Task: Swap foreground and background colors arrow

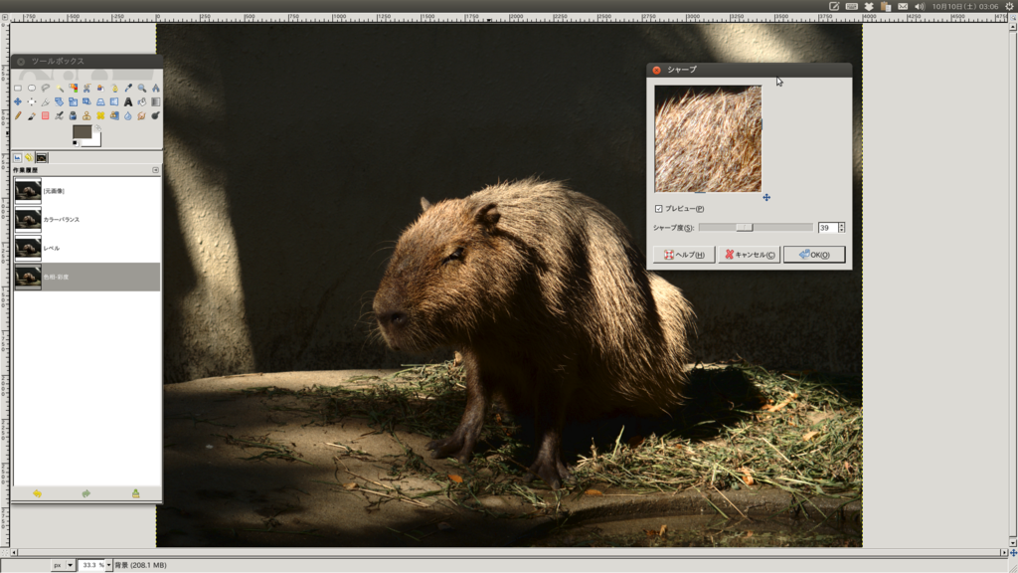Action: pos(97,128)
